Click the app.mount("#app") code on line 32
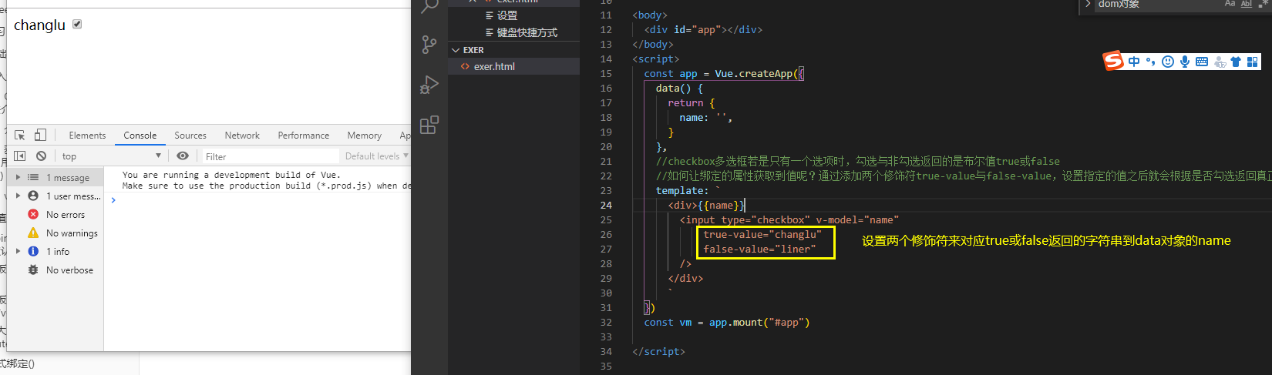This screenshot has width=1272, height=375. (759, 323)
